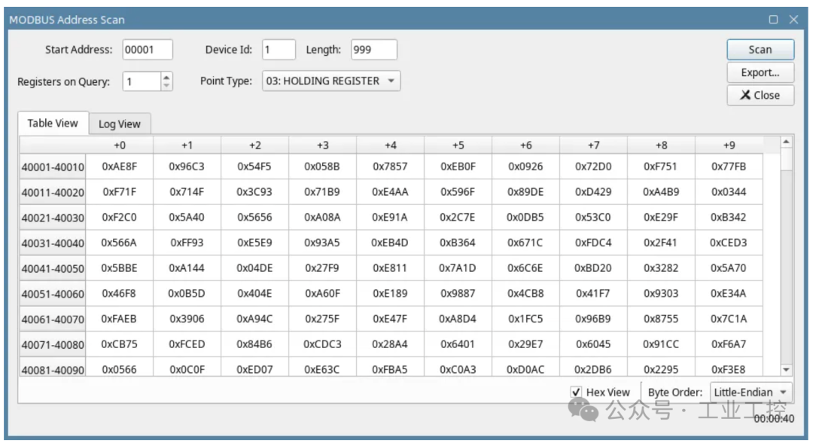Select the +0 column header

point(119,145)
